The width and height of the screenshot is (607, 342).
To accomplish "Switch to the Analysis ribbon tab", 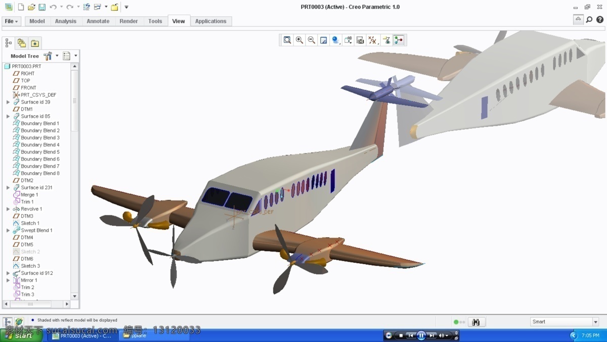I will (x=66, y=21).
